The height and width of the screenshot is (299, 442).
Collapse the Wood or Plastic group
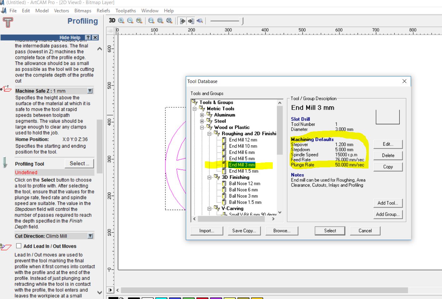202,127
